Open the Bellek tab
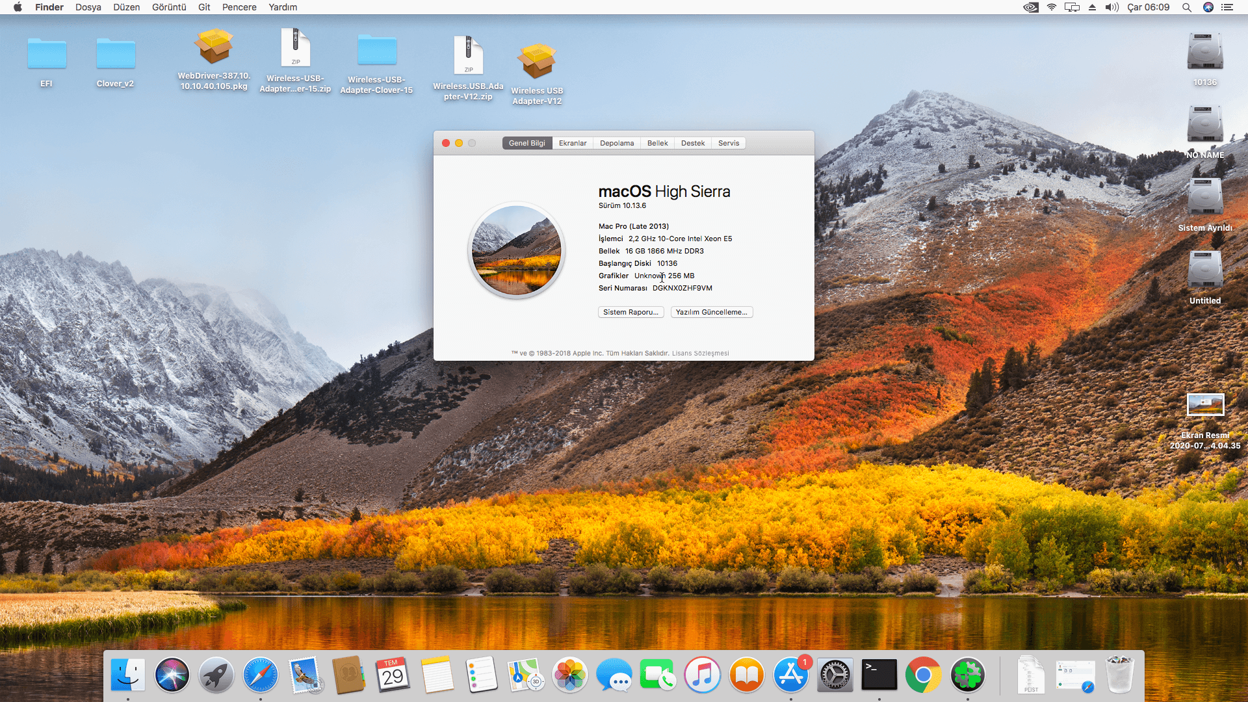Screen dimensions: 1248x702 tap(657, 143)
